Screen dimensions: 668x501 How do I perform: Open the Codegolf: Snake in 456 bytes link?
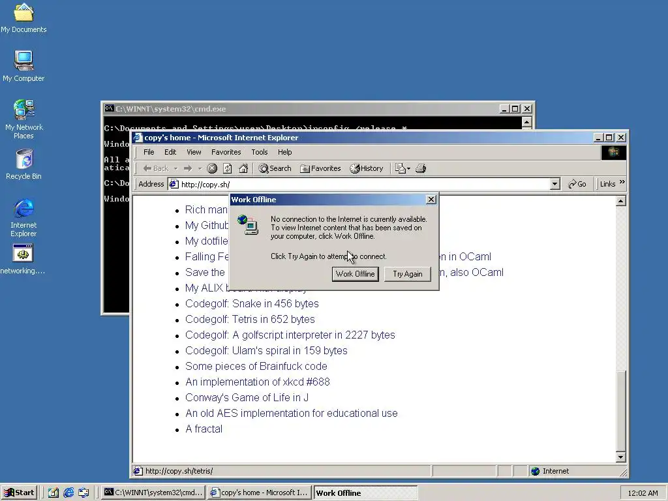point(252,303)
